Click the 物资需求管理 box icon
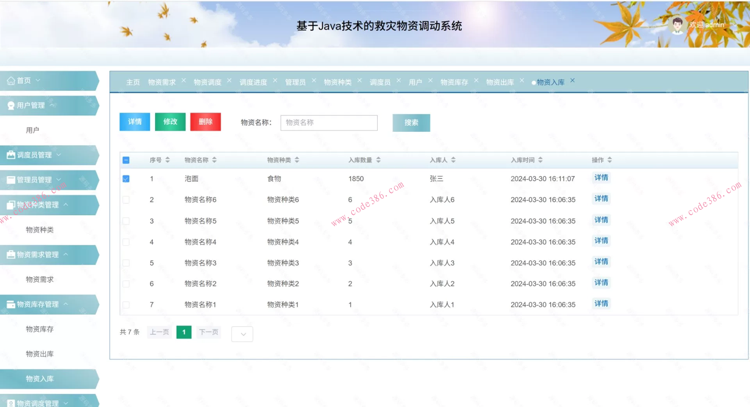 (10, 255)
